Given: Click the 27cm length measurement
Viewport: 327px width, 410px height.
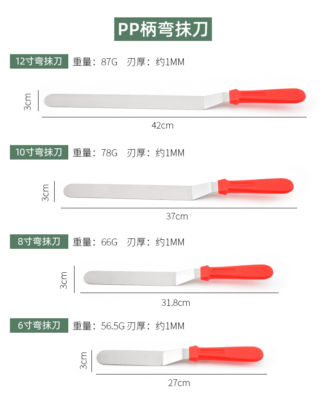Looking at the screenshot, I should pos(179,383).
